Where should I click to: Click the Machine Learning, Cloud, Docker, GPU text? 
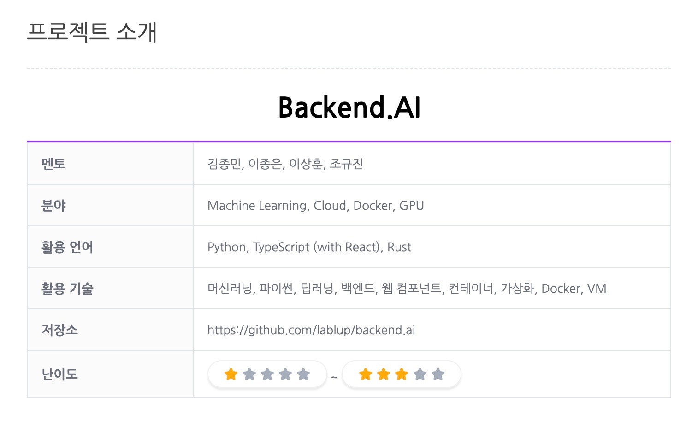pyautogui.click(x=315, y=206)
